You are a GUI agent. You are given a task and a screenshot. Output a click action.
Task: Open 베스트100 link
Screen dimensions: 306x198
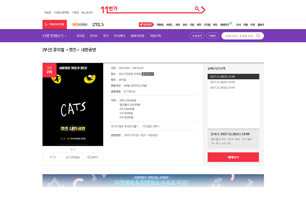[87, 12]
